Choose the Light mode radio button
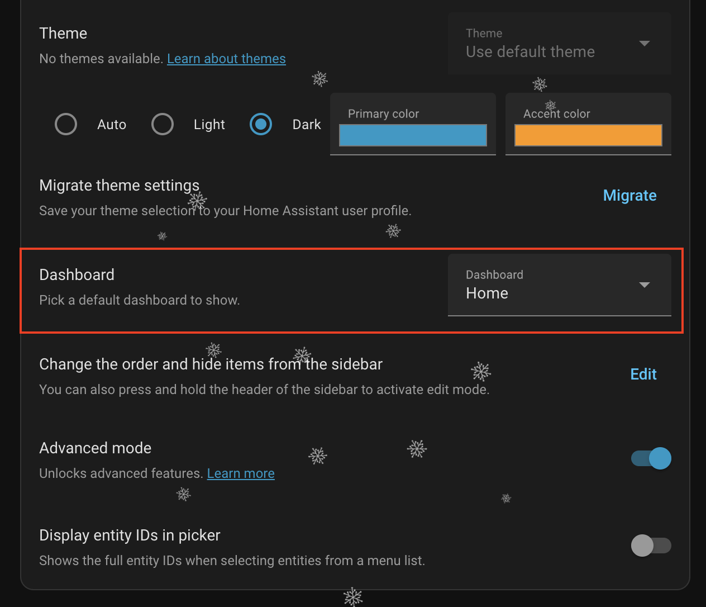Screen dimensions: 706x607 click(x=163, y=124)
